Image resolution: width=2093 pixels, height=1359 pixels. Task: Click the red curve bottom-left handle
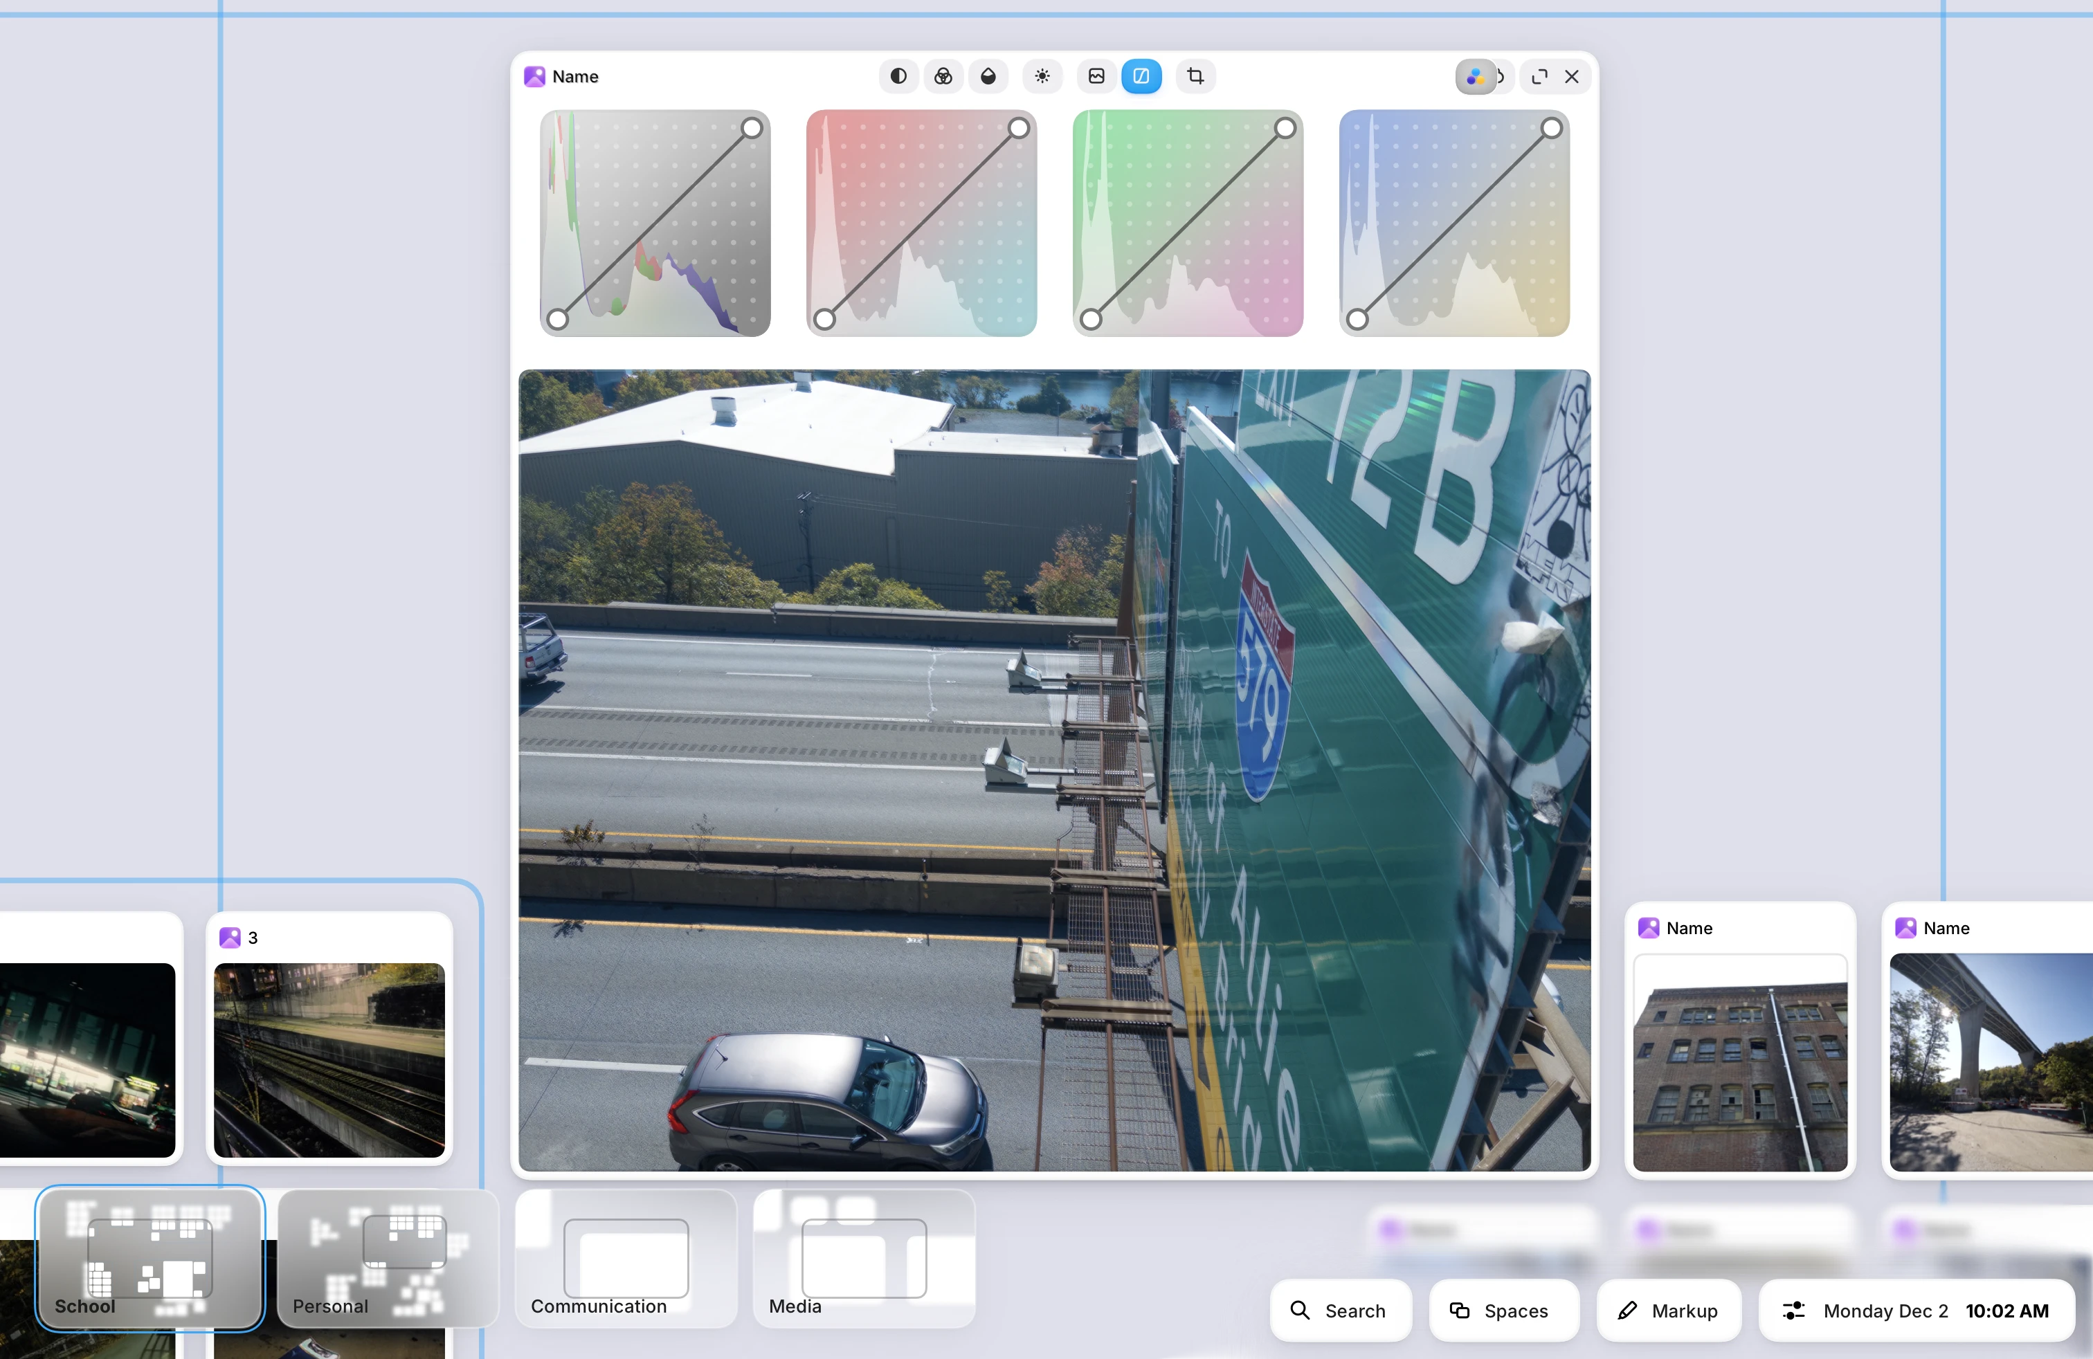(824, 319)
